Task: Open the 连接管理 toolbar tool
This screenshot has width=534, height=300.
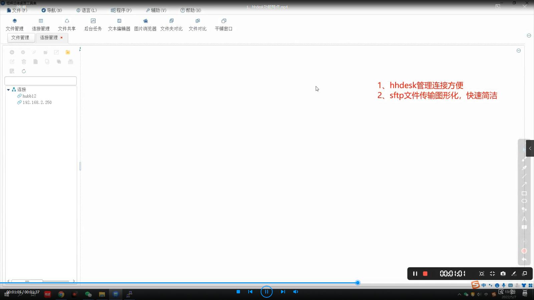Action: [x=41, y=25]
